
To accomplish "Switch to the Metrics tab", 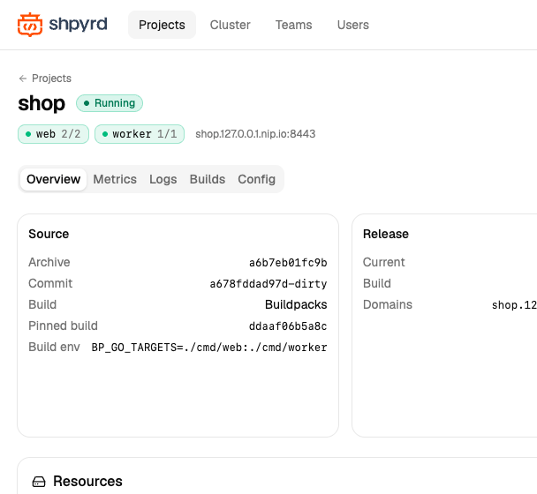I will 115,179.
